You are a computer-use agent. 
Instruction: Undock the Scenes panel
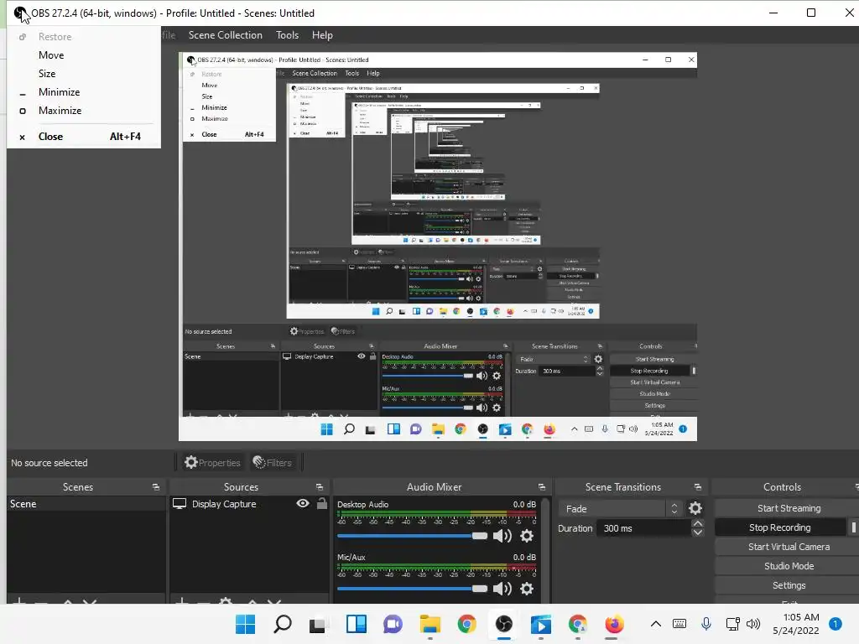[155, 487]
